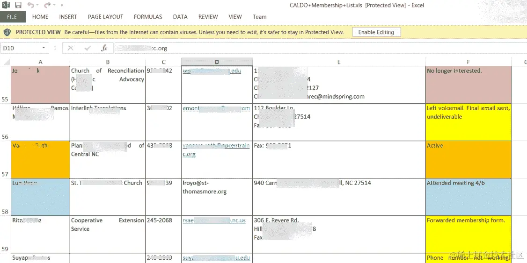The image size is (527, 263).
Task: Select column B header
Action: pos(108,62)
